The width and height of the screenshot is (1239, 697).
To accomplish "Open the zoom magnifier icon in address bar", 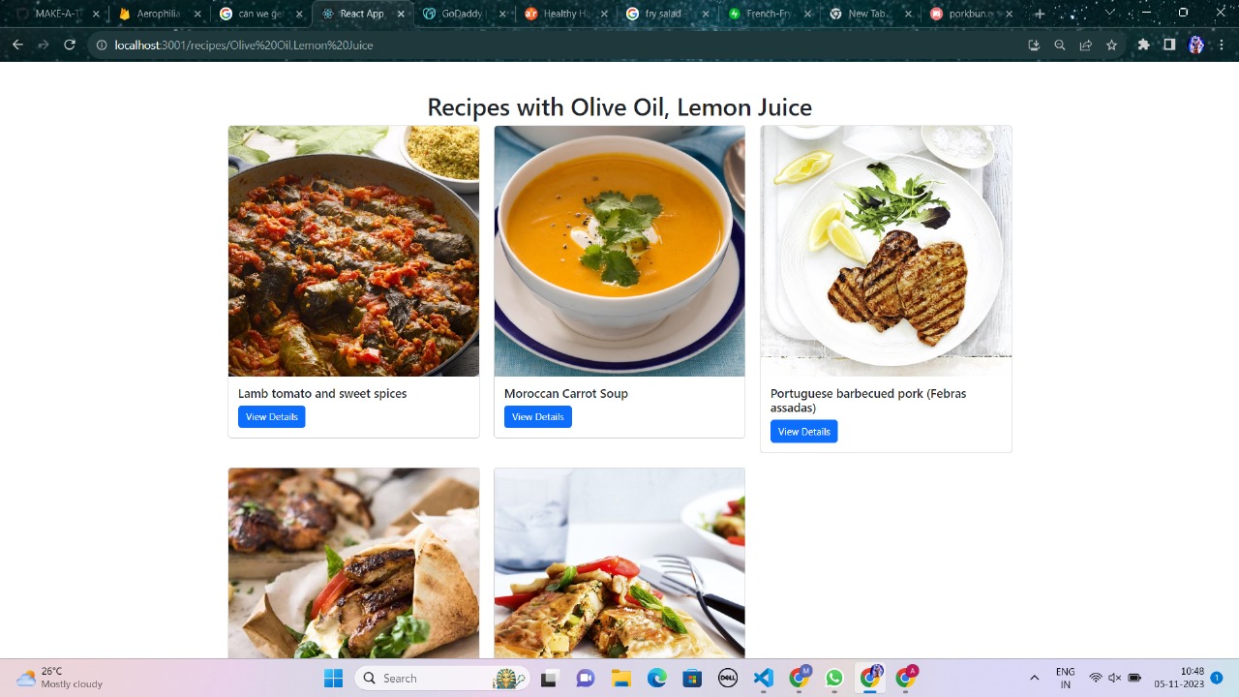I will pyautogui.click(x=1060, y=45).
